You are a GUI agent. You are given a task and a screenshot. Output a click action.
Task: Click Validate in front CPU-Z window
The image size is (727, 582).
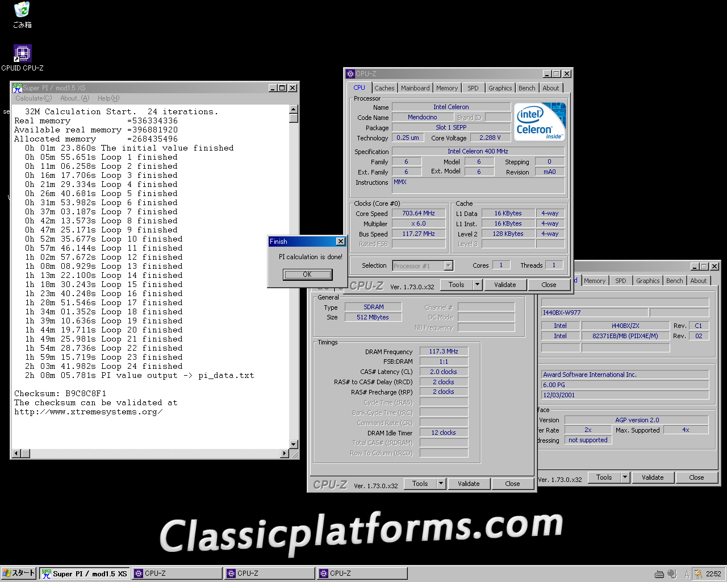pyautogui.click(x=505, y=285)
